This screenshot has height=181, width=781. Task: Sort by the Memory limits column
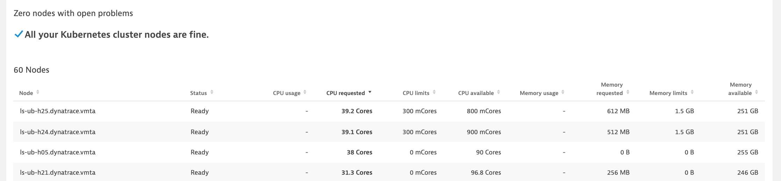[692, 92]
